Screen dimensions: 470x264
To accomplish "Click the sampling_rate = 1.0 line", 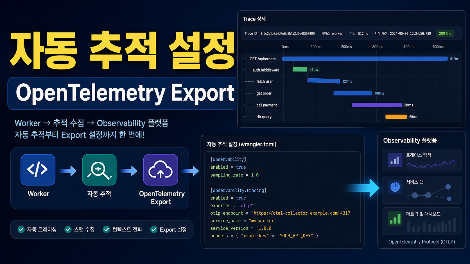I will 234,175.
